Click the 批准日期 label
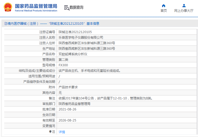Screen dimensions: 198x137 (49, 109)
